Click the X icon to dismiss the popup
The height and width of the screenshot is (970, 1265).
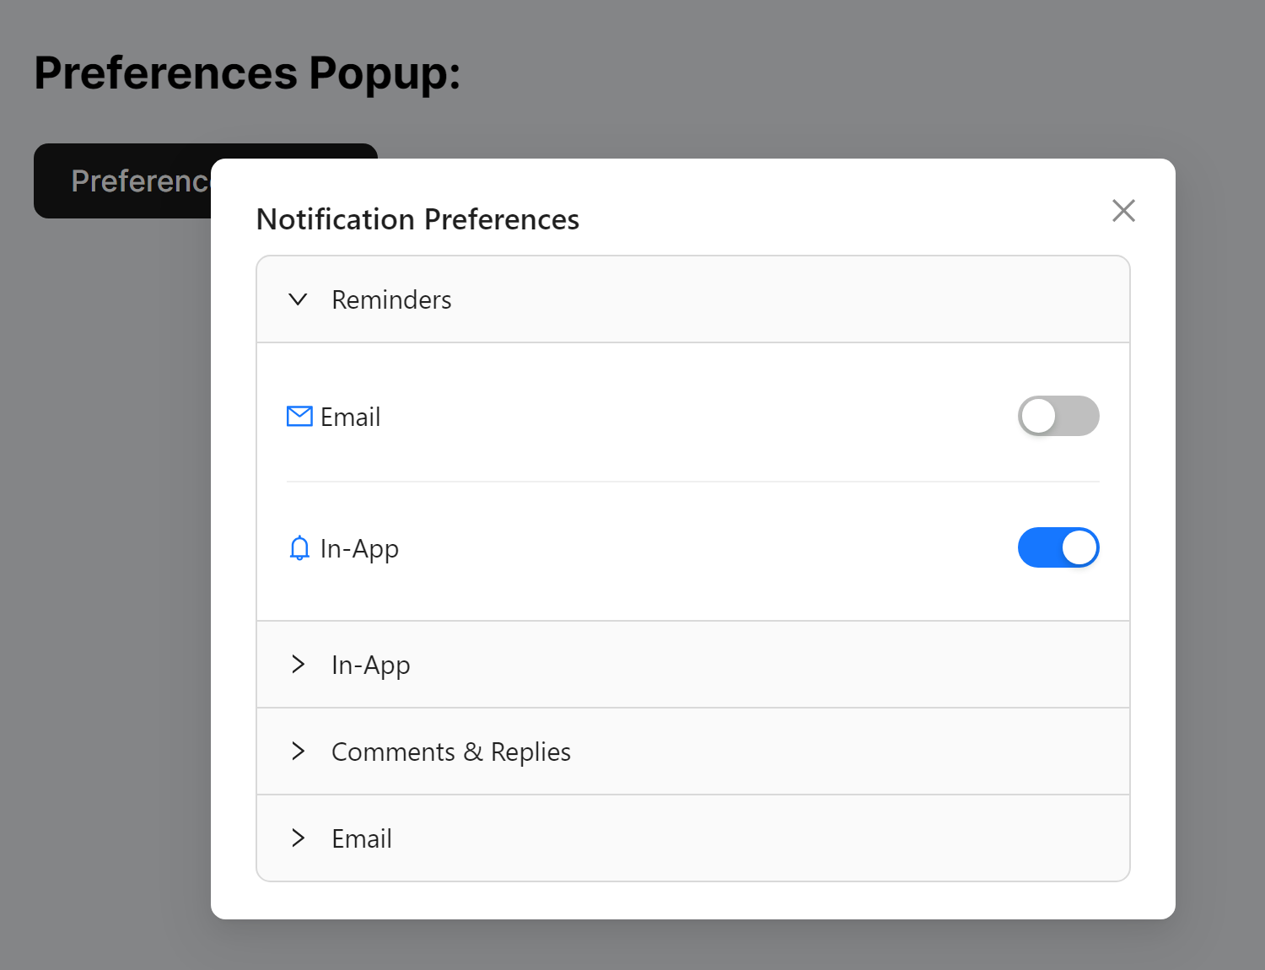[1123, 211]
